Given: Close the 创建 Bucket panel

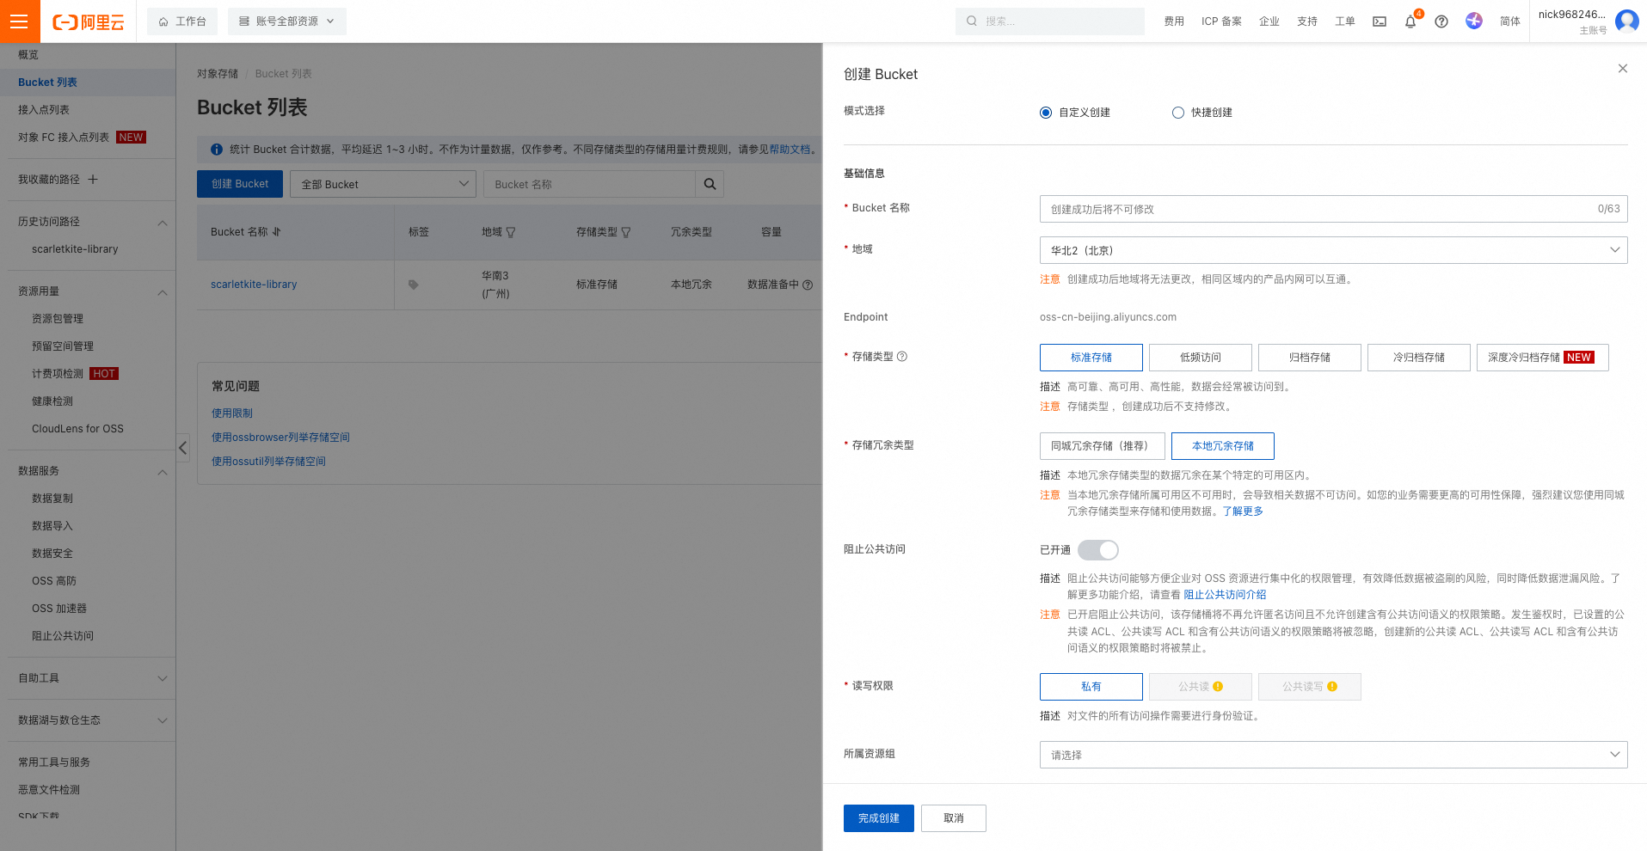Looking at the screenshot, I should pos(1623,69).
